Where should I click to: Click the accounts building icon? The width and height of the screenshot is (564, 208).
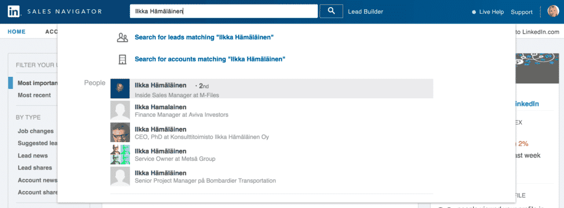pos(123,59)
